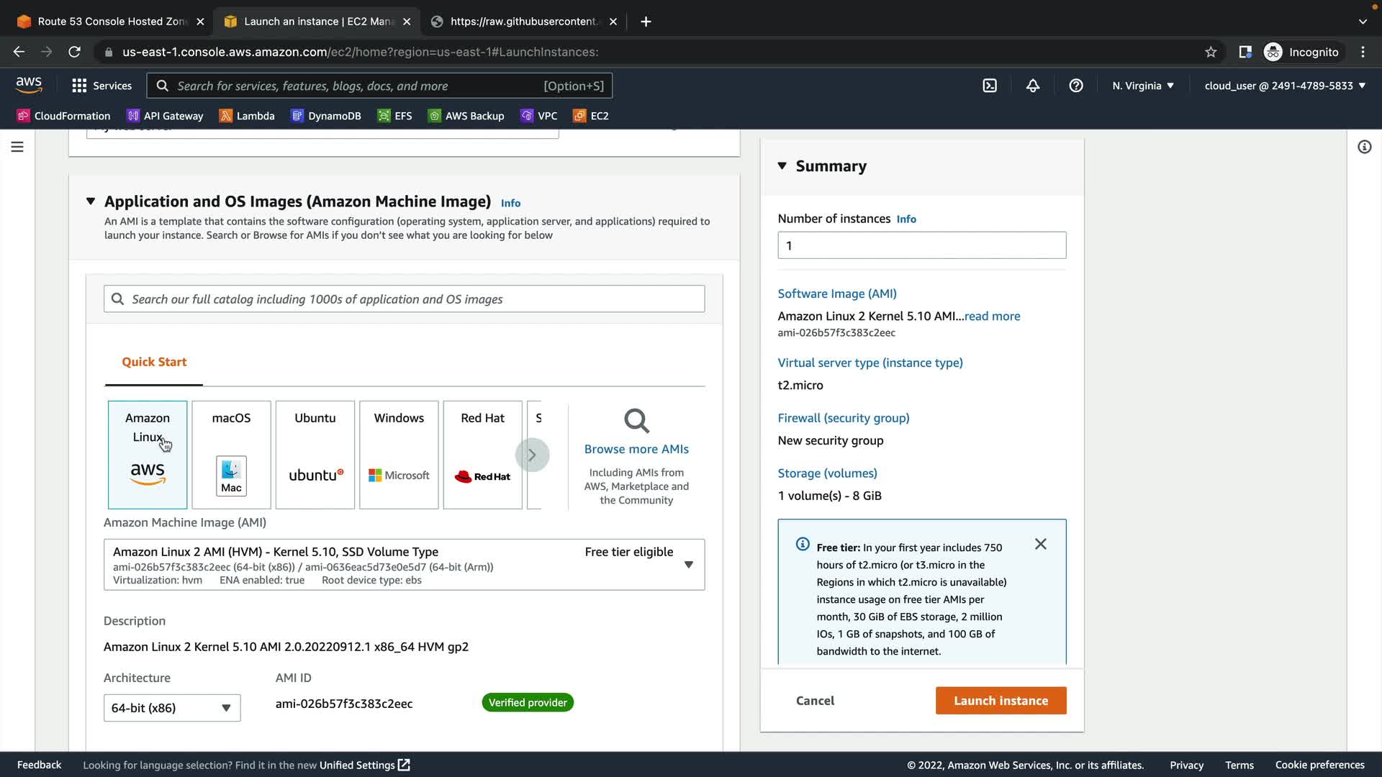The height and width of the screenshot is (777, 1382).
Task: Open the Architecture 64-bit (x86) dropdown
Action: [171, 708]
